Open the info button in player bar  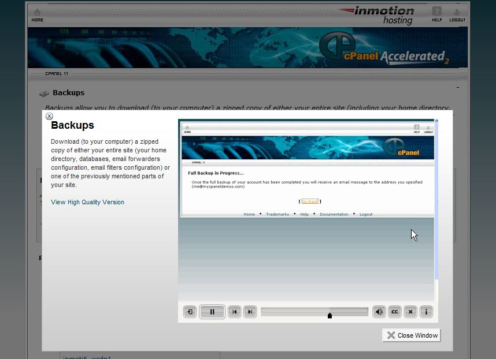(426, 312)
